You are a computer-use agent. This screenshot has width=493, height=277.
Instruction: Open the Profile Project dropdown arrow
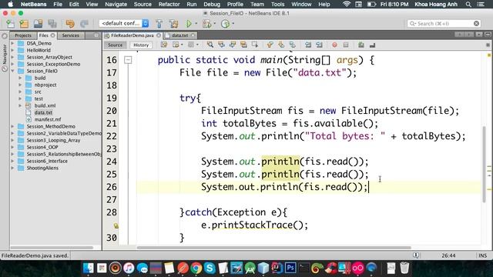coord(233,24)
